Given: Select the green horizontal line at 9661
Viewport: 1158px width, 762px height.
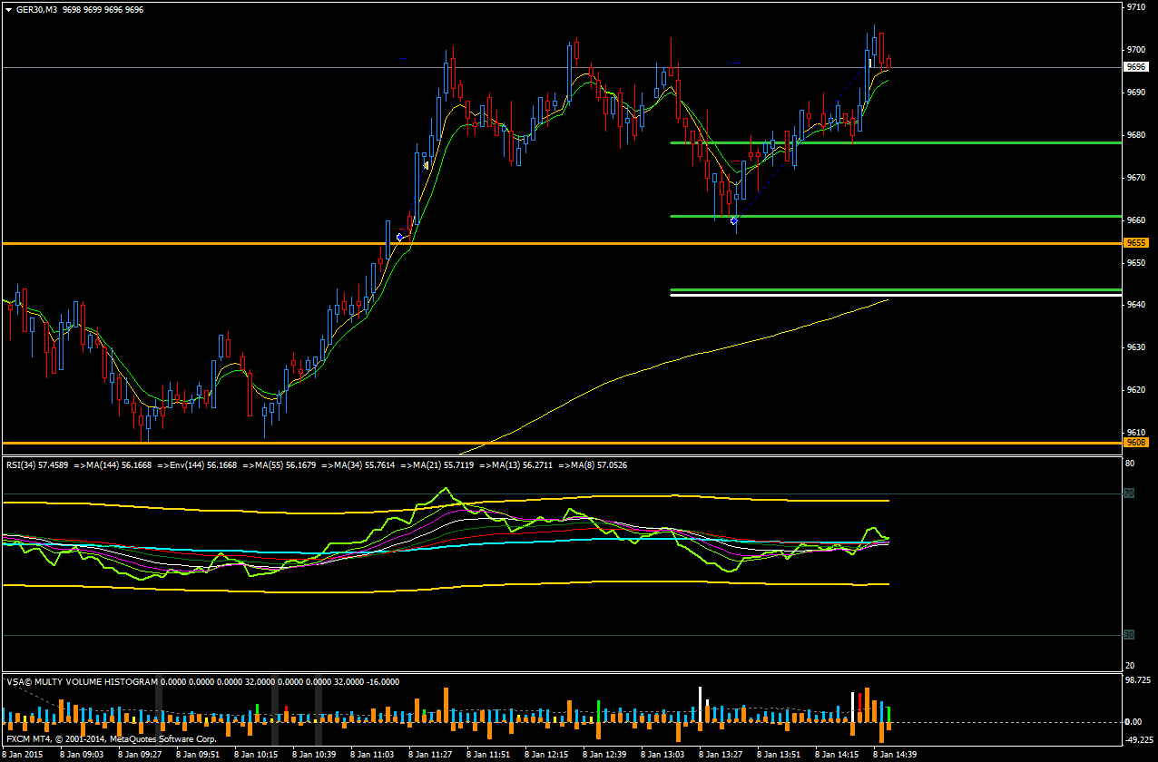Looking at the screenshot, I should 908,216.
